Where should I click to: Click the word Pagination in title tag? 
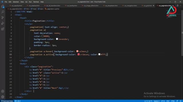coord(39,21)
